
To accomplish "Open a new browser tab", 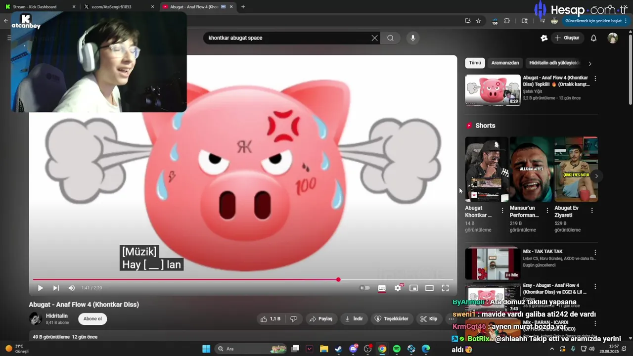I will click(x=243, y=7).
